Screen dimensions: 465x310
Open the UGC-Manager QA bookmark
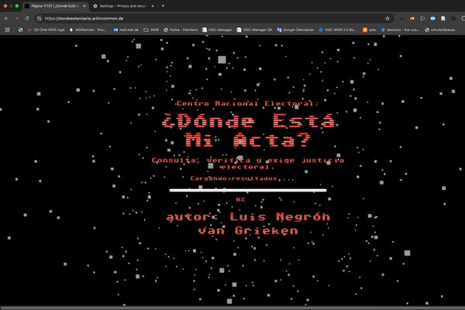[254, 29]
